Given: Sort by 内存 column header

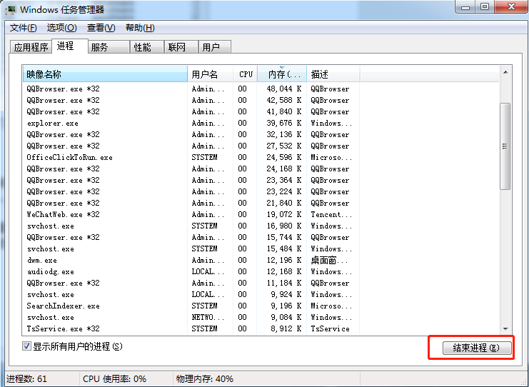Looking at the screenshot, I should pos(282,74).
